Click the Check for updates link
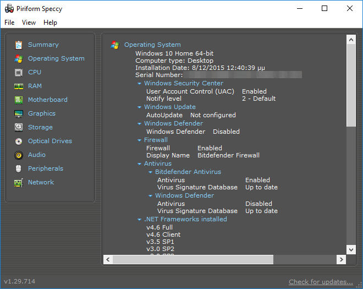This screenshot has height=289, width=363. (321, 282)
